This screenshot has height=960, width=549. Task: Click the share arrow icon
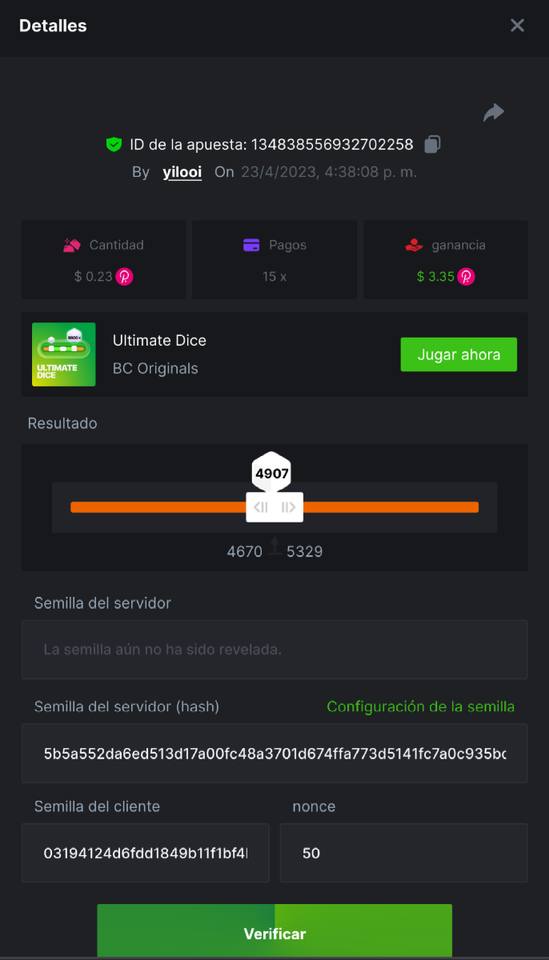click(494, 113)
